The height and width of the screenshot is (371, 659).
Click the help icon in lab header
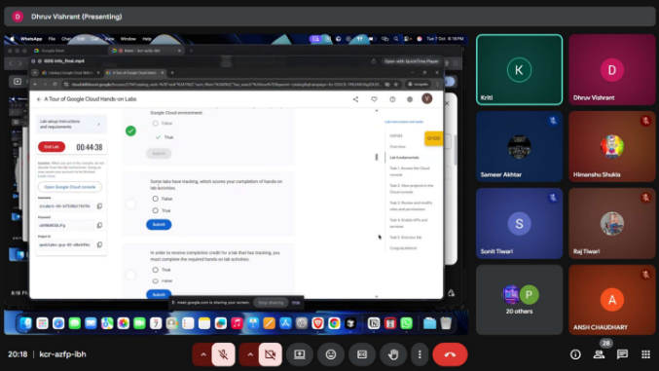tap(392, 99)
